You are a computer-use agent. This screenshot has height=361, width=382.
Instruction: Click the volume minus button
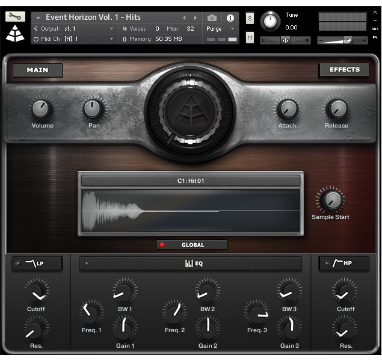click(321, 40)
